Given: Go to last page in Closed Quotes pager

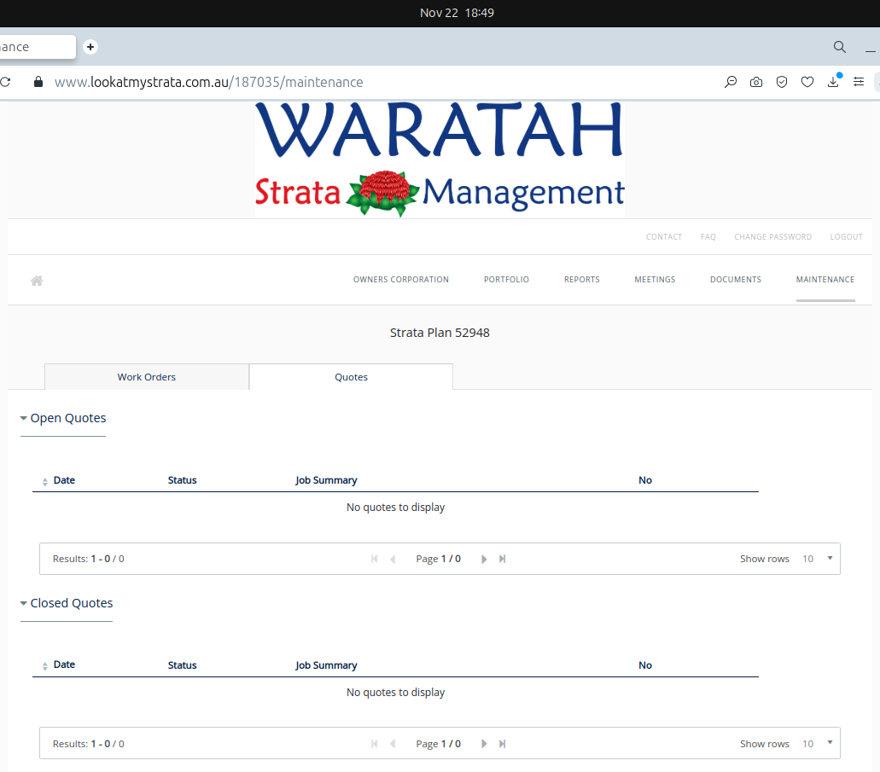Looking at the screenshot, I should [x=502, y=743].
